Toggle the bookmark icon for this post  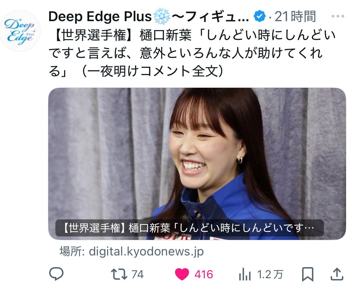pyautogui.click(x=308, y=274)
